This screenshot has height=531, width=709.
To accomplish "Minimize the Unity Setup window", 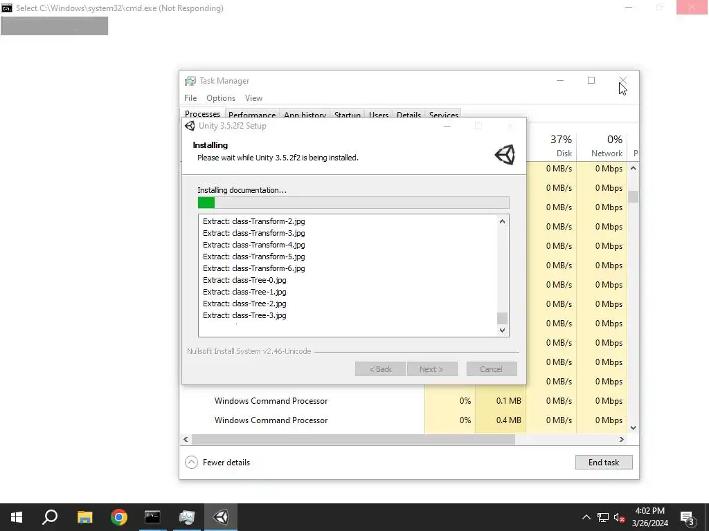I will [x=447, y=126].
